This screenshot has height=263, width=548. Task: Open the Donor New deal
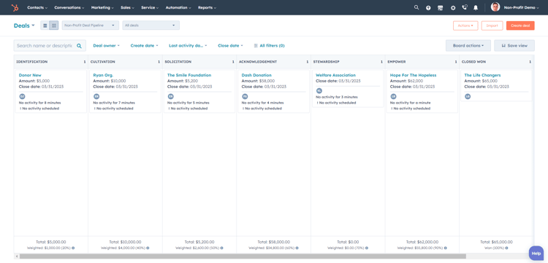[x=30, y=75]
